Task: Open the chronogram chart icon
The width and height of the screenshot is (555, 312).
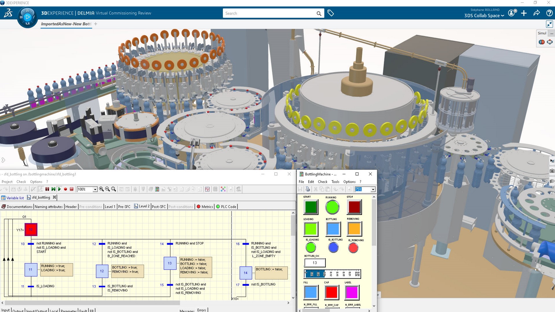Action: tap(207, 189)
